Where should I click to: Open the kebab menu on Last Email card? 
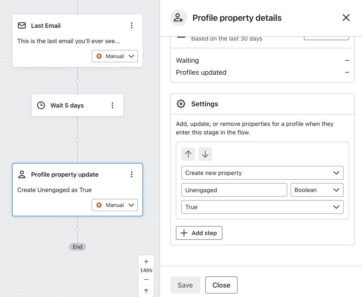(x=132, y=25)
